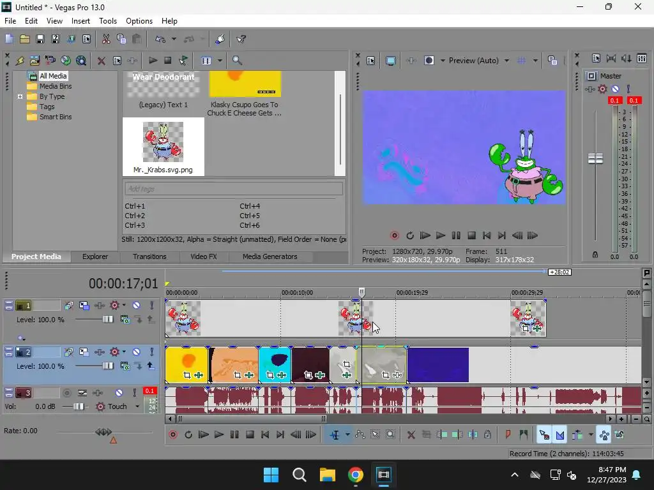Click the Copy icon in the main toolbar
The height and width of the screenshot is (490, 654).
(121, 39)
